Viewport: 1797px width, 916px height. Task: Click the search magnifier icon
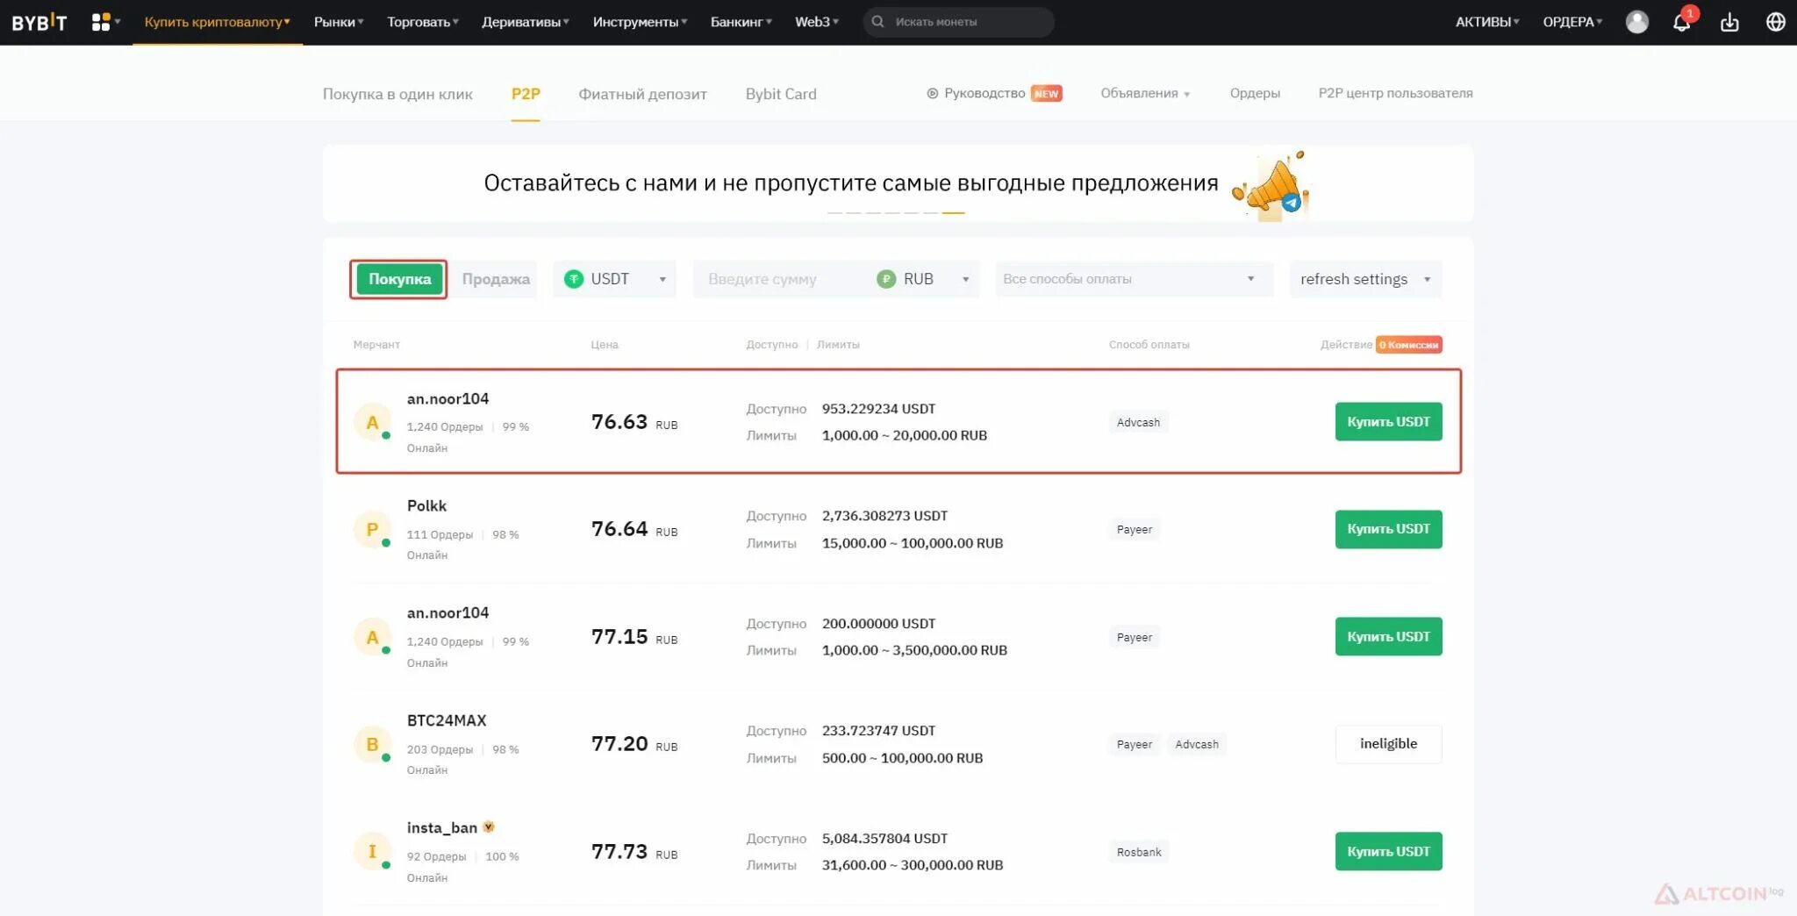coord(877,22)
